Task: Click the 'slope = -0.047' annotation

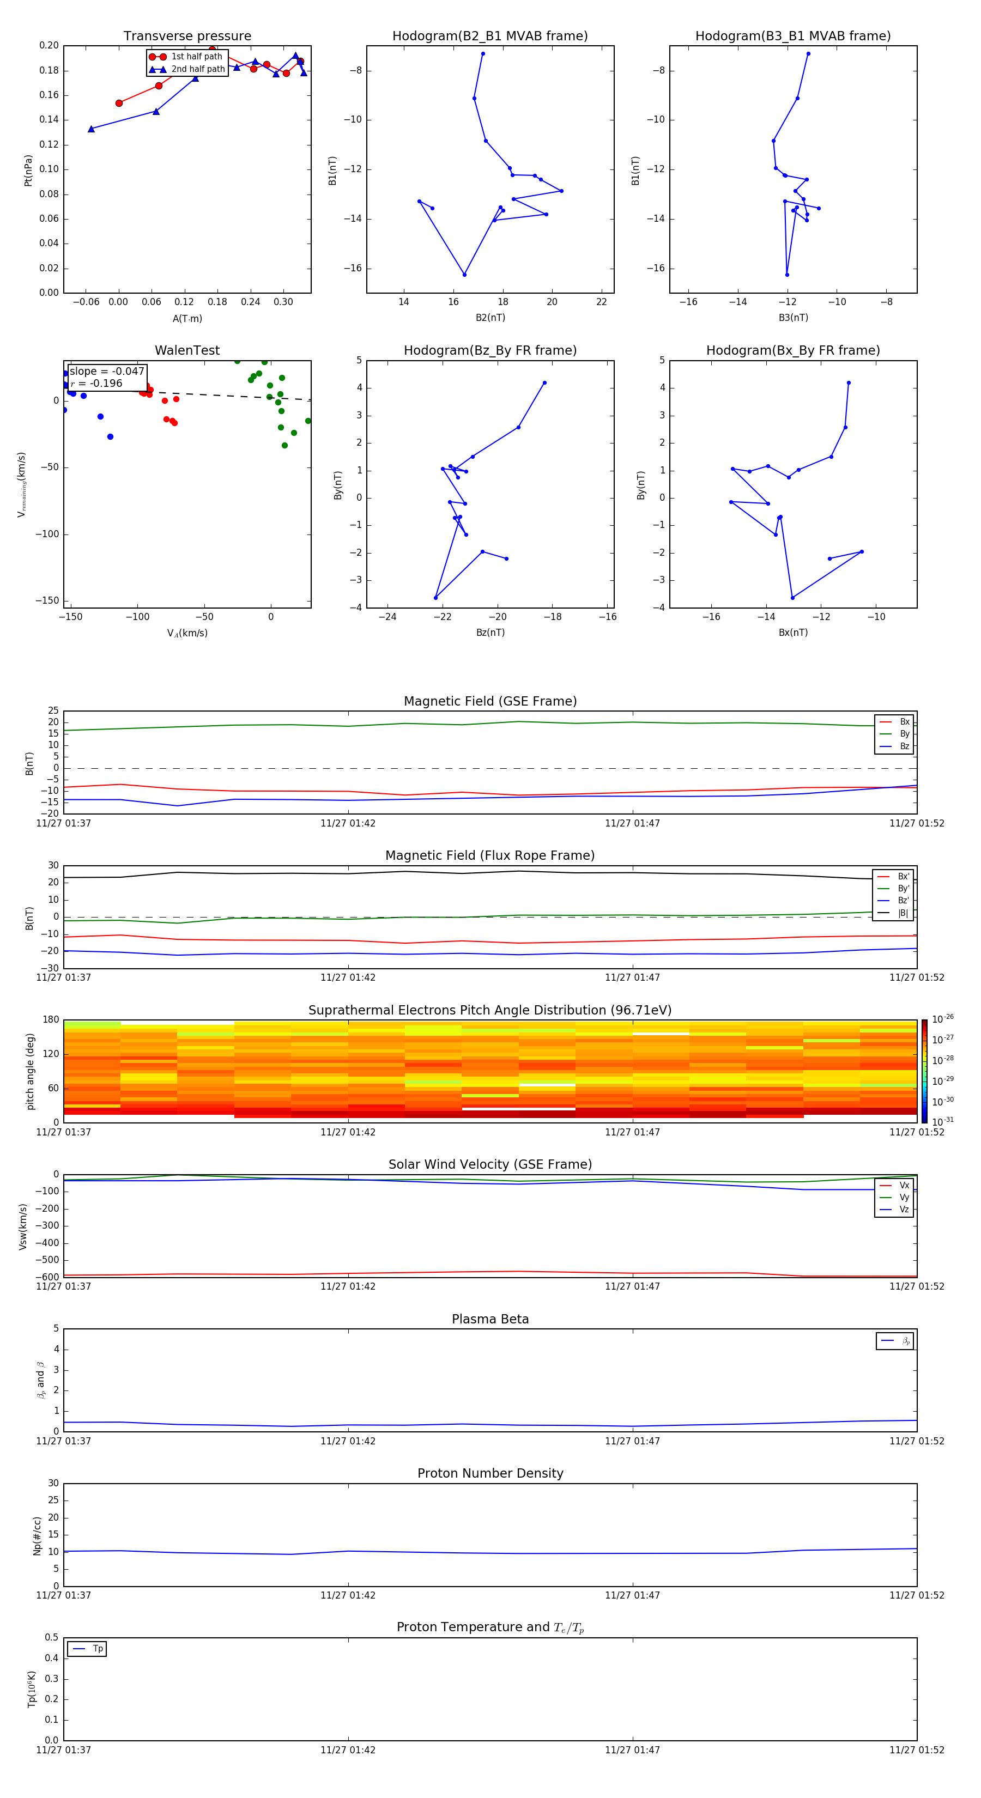Action: pos(107,372)
